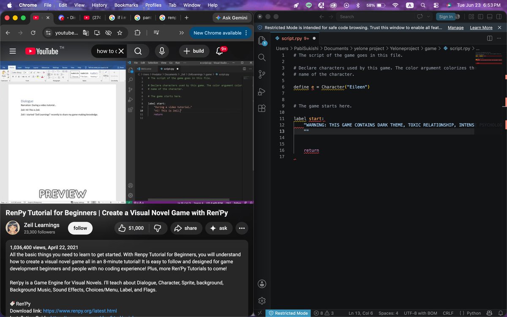Screen dimensions: 507x317
Task: Open Chrome Extensions puzzle icon
Action: (x=138, y=33)
